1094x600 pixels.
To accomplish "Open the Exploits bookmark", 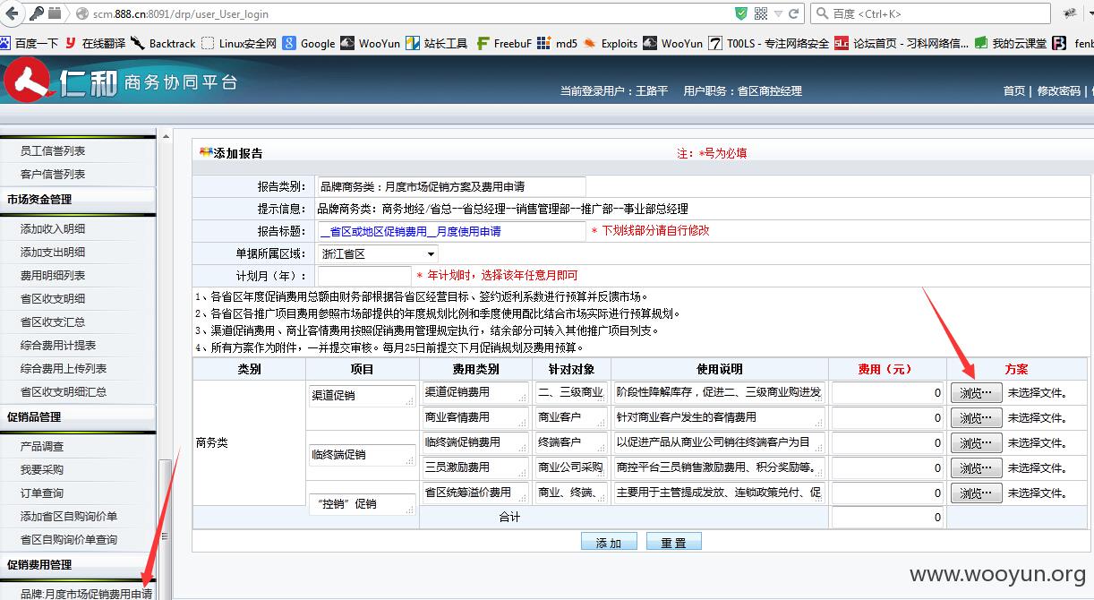I will pyautogui.click(x=611, y=43).
